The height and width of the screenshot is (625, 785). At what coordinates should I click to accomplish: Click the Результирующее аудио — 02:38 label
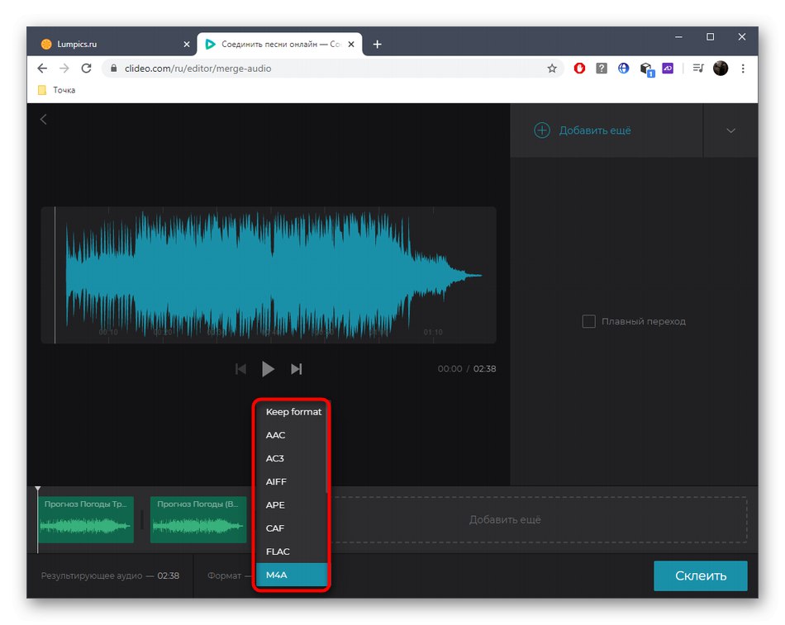[x=110, y=576]
